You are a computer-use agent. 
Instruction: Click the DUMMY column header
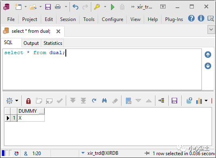pyautogui.click(x=31, y=111)
